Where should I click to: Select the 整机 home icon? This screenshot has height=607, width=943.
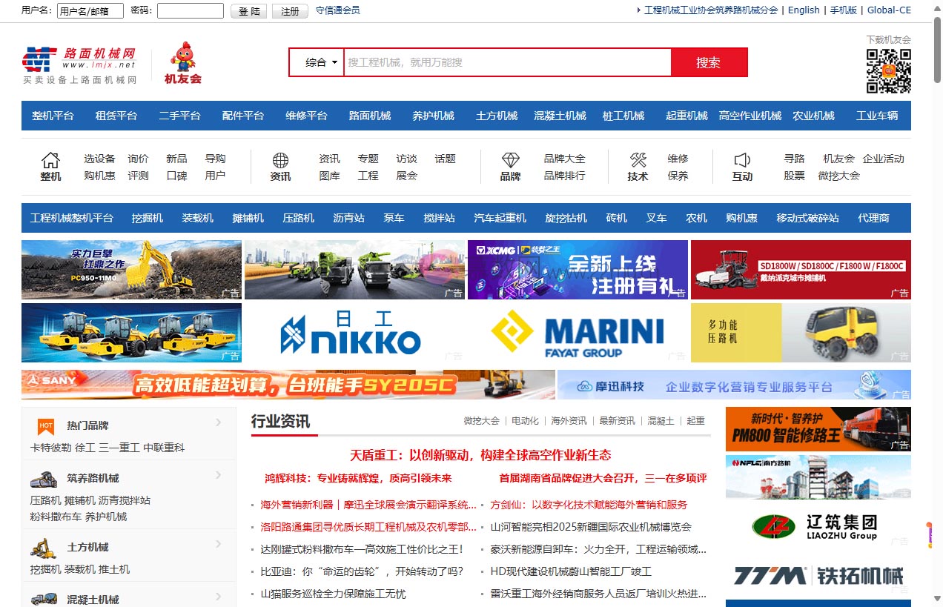pyautogui.click(x=50, y=160)
